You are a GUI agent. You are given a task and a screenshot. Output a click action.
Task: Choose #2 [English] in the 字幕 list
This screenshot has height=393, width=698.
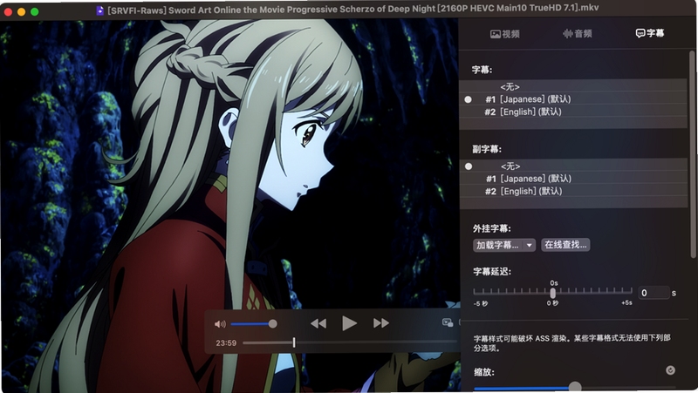coord(573,112)
